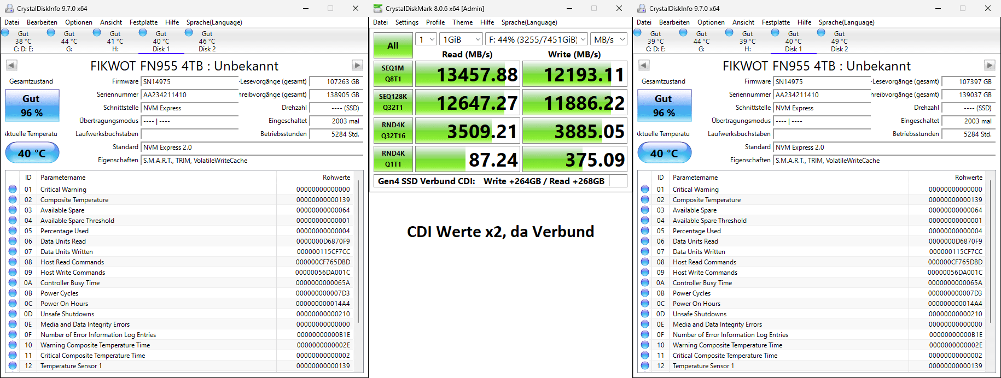Click Power On Hours status icon in right window
1001x378 pixels.
(645, 303)
